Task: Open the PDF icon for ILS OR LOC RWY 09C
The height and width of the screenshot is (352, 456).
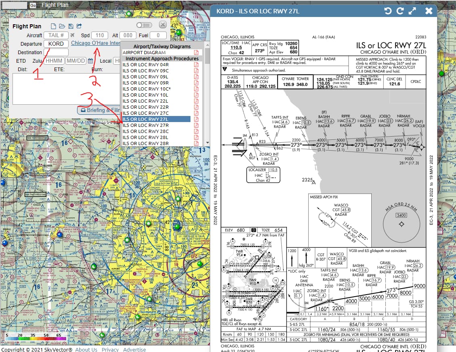Action: pos(196,71)
